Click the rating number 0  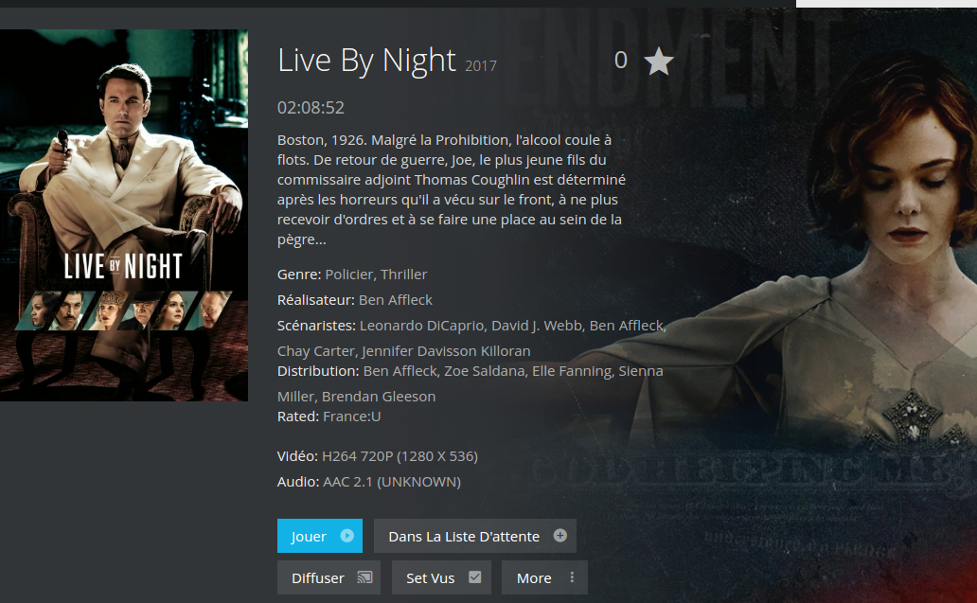coord(621,61)
